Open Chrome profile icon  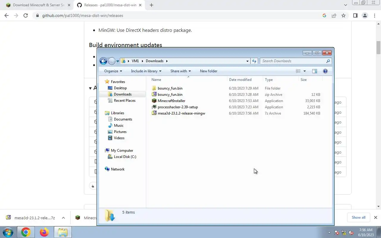coord(365,15)
